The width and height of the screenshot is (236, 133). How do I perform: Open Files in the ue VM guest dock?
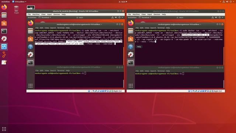131,31
